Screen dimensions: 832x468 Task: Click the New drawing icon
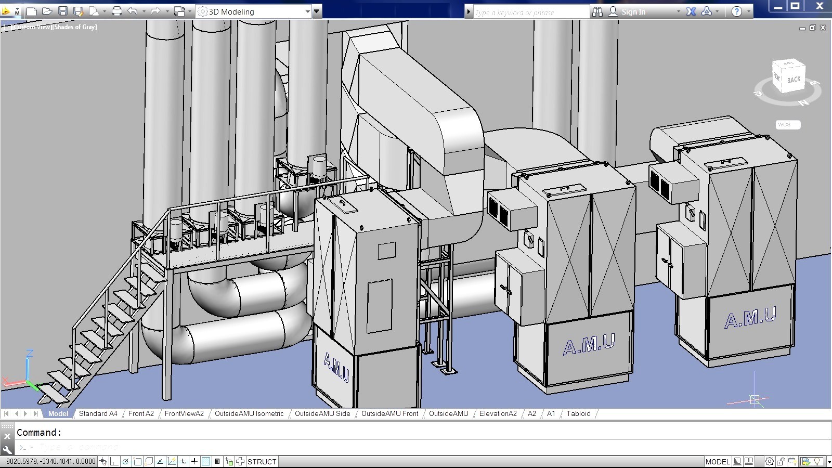click(31, 11)
